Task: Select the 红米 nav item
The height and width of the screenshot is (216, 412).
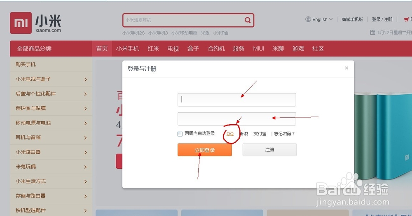Action: point(153,49)
